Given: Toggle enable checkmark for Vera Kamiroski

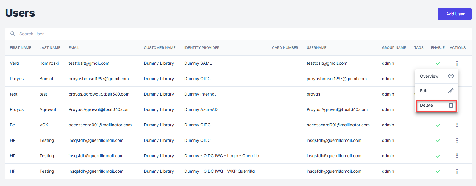Looking at the screenshot, I should tap(438, 63).
